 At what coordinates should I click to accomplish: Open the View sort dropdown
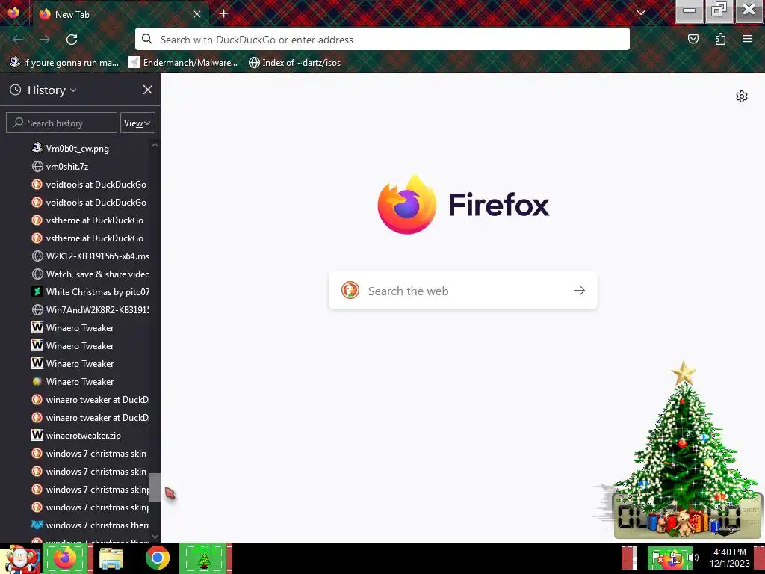click(x=137, y=123)
